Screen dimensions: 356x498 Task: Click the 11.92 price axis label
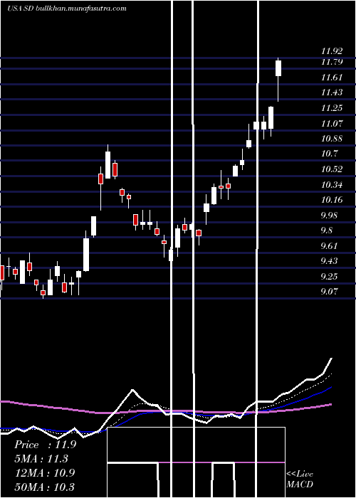coord(333,51)
